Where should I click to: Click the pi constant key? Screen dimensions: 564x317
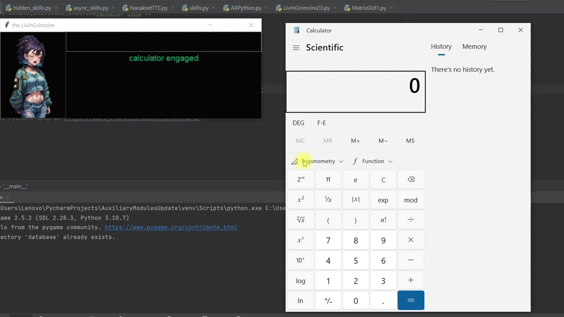pyautogui.click(x=328, y=180)
